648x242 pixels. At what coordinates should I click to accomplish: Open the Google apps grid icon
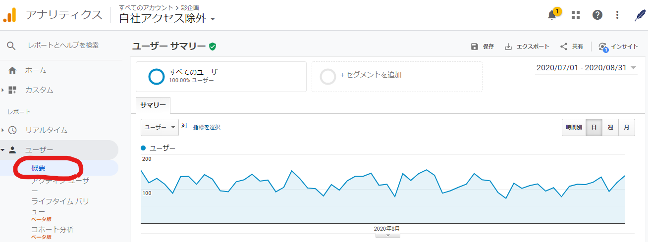(x=575, y=15)
